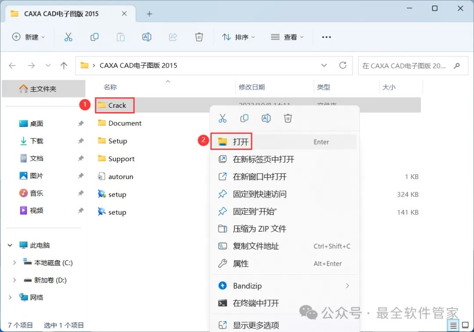The image size is (474, 332).
Task: Close the CAXA CAD电子图版 2015 tab
Action: [124, 14]
